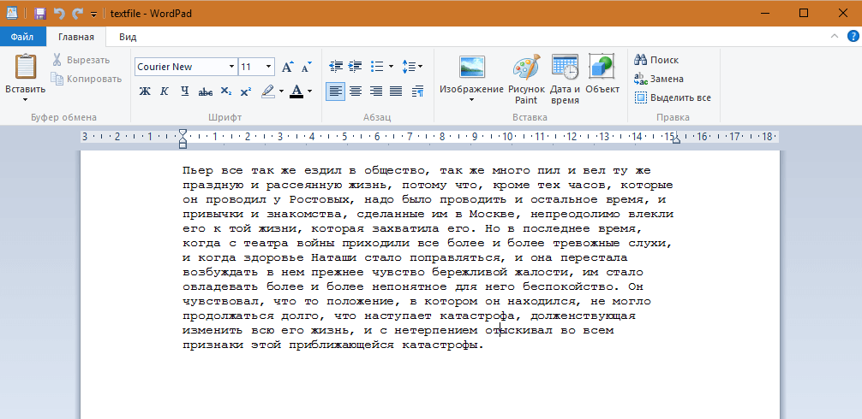862x419 pixels.
Task: Open the Customize Quick Access Toolbar arrow
Action: point(93,14)
